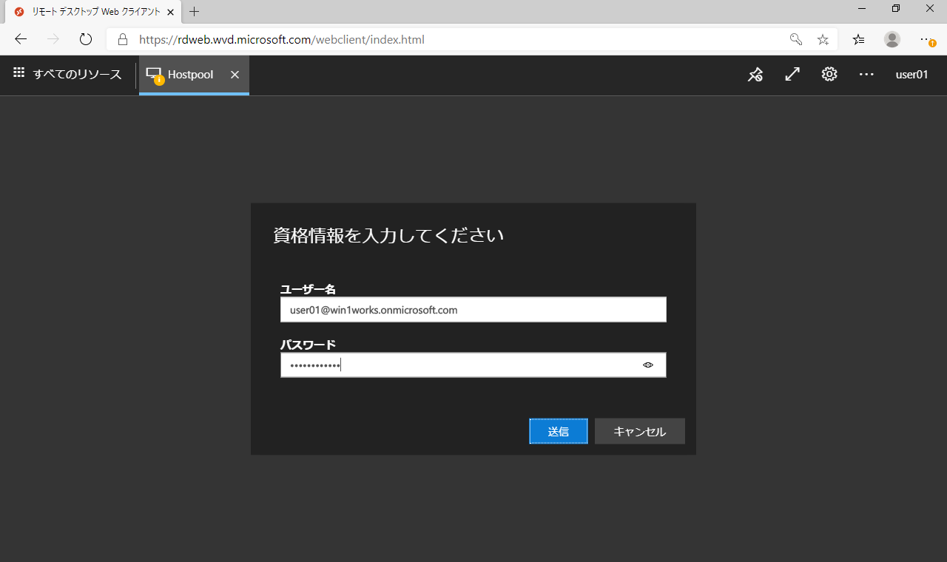Image resolution: width=947 pixels, height=562 pixels.
Task: Open saved passwords key icon
Action: coord(796,39)
